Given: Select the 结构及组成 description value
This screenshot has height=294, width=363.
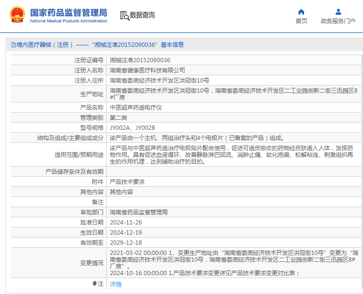Looking at the screenshot, I should click(x=197, y=138).
